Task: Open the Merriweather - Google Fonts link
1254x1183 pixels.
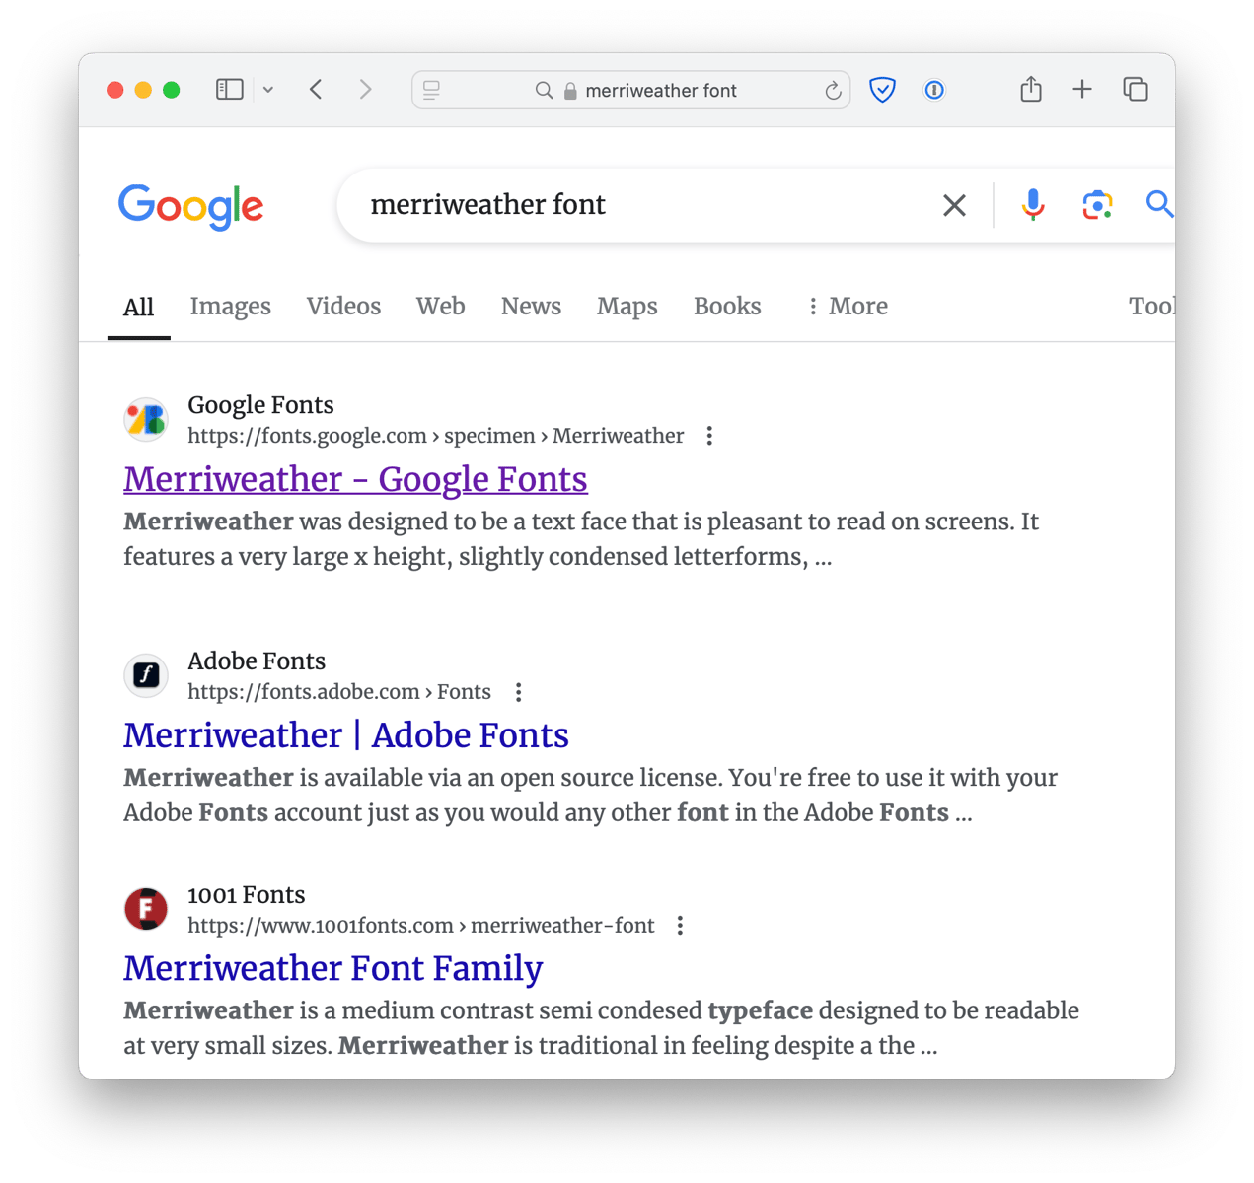Action: point(355,479)
